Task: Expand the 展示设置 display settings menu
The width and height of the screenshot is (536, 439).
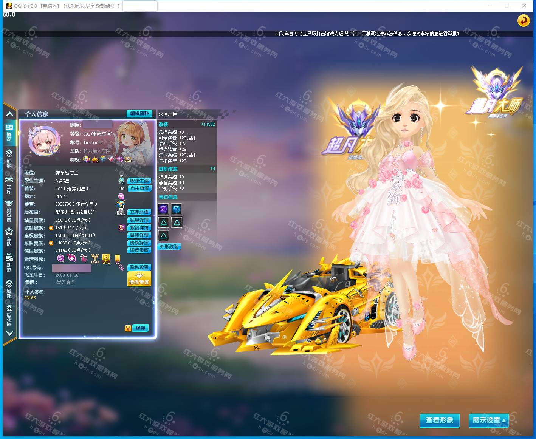Action: (488, 420)
